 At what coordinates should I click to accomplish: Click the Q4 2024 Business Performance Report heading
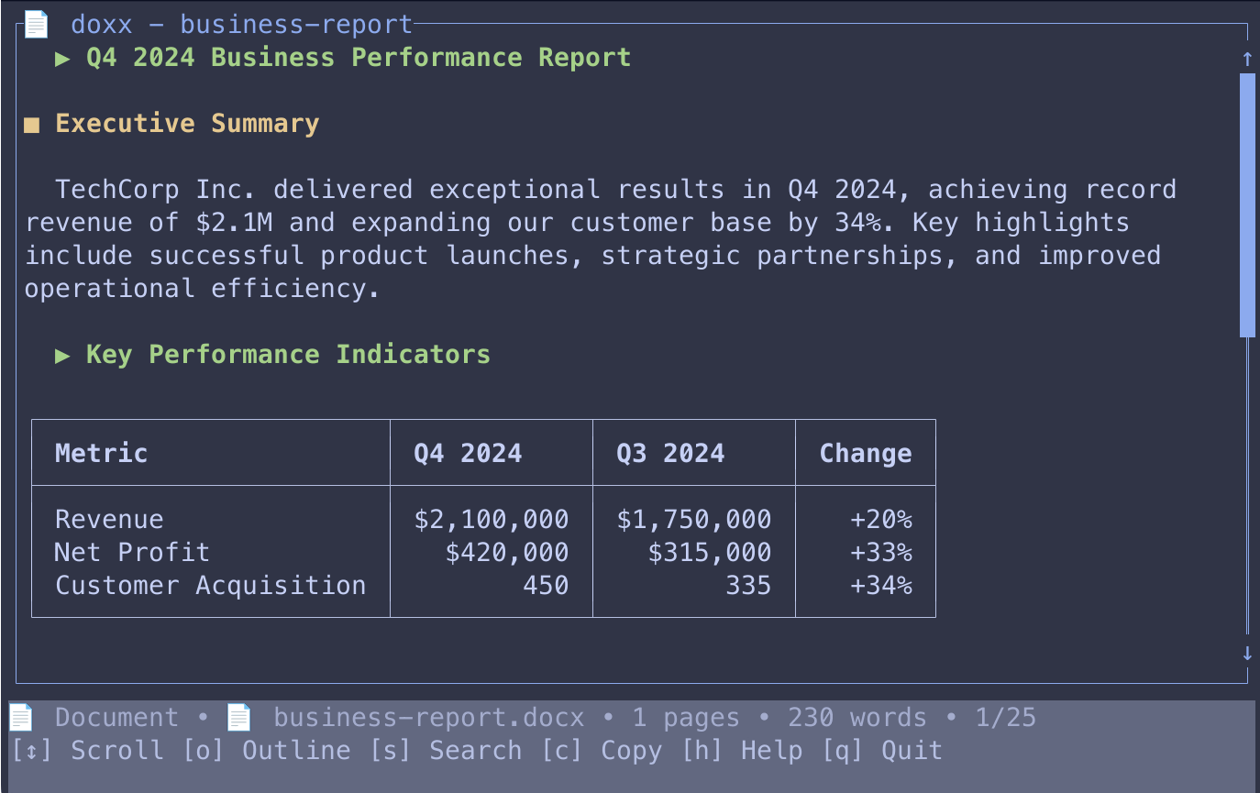click(359, 58)
